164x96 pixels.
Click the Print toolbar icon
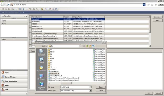tap(13, 9)
